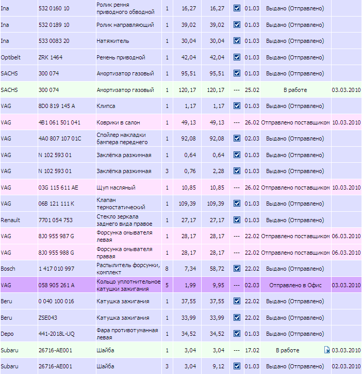Uncheck the VAG 06B 121 111 K checkbox
This screenshot has width=362, height=374.
click(x=237, y=203)
